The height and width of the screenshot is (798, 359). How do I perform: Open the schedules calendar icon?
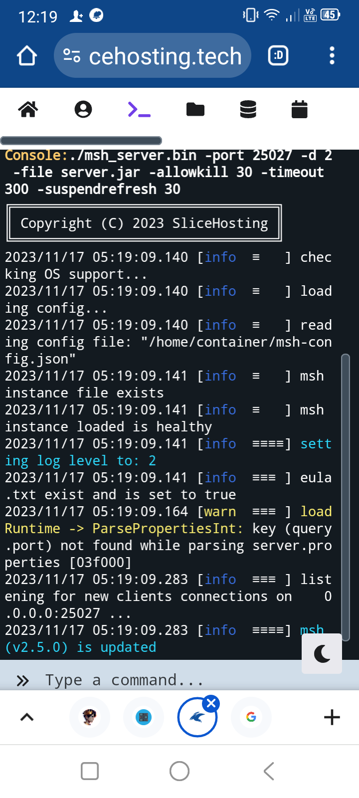click(x=299, y=109)
